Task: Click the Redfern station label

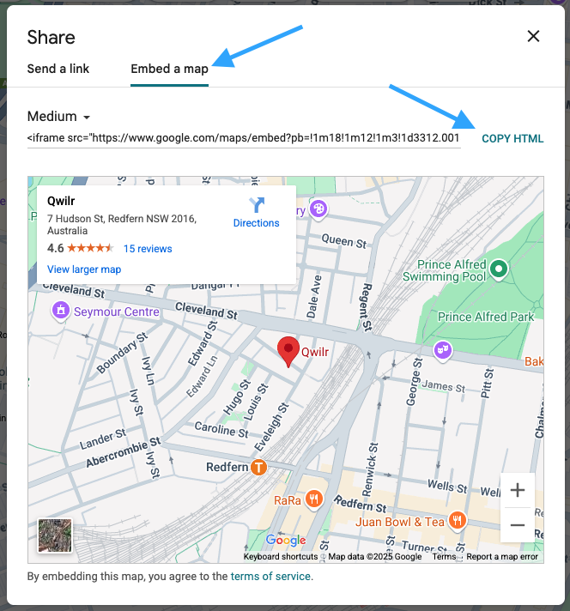Action: pos(227,467)
